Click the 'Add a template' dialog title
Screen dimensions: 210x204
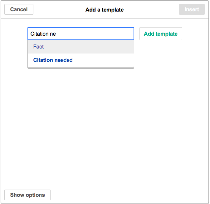tap(105, 10)
